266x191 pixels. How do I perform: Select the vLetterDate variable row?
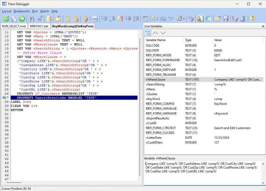click(204, 138)
